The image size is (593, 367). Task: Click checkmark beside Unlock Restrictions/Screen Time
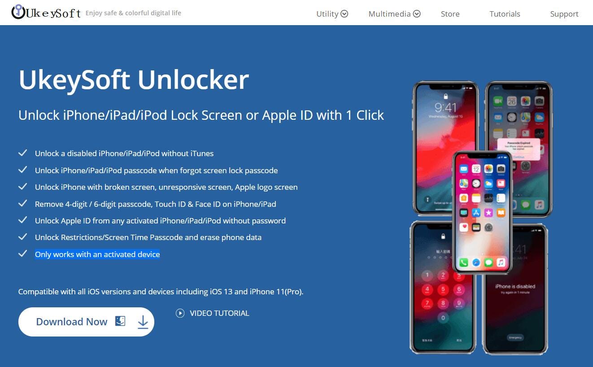point(22,237)
